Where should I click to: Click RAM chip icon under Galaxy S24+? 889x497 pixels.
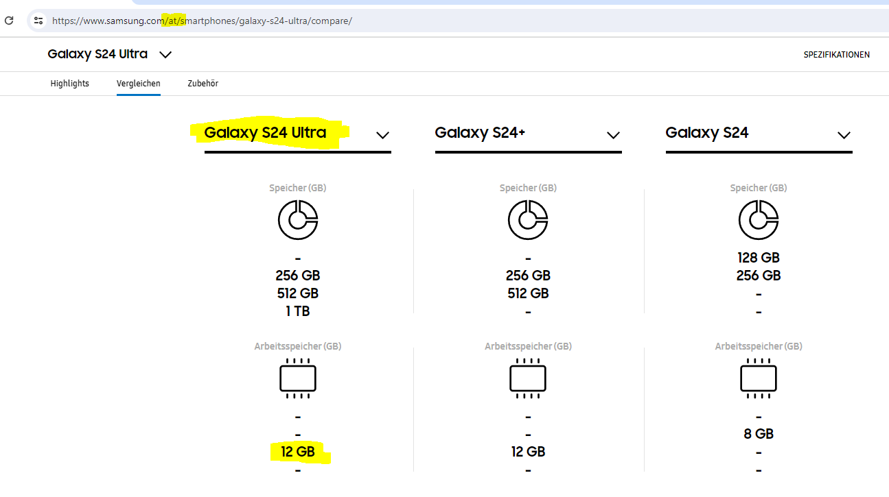click(x=528, y=378)
